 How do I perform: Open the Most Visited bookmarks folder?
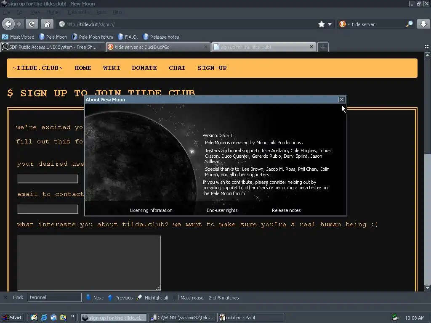[x=18, y=37]
